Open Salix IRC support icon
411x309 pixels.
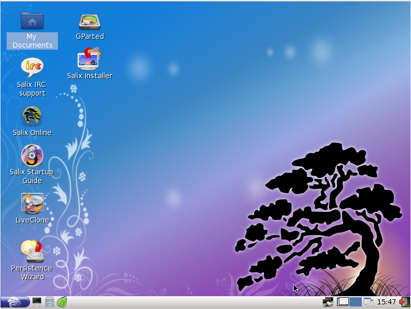pyautogui.click(x=32, y=67)
